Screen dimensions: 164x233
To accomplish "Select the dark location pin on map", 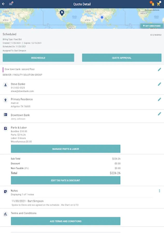I will click(62, 12).
